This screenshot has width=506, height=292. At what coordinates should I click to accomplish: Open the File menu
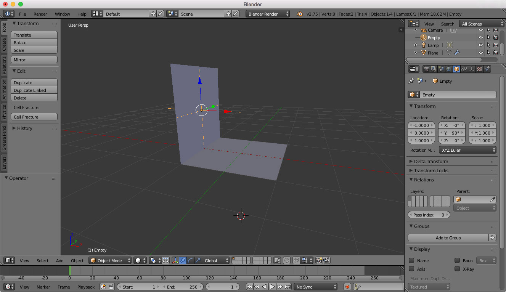pos(22,14)
